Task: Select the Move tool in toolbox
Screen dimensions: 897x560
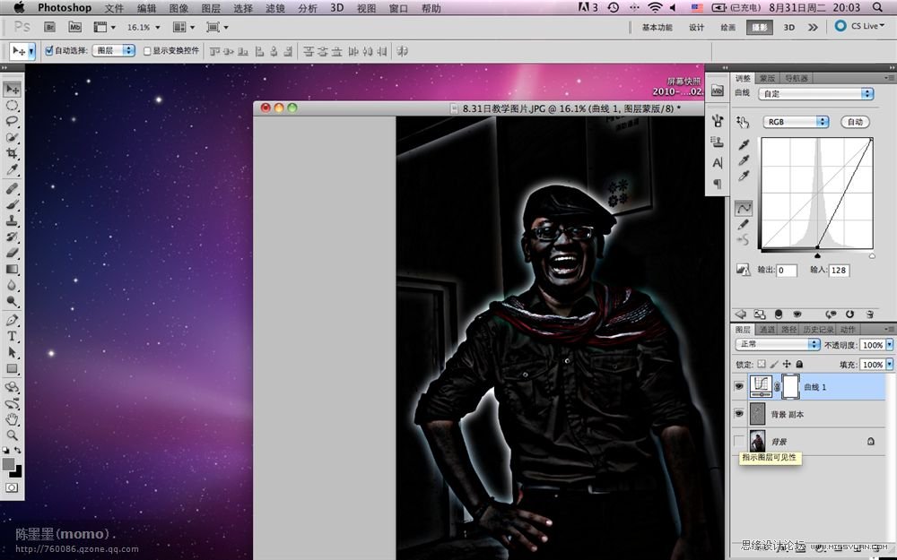Action: (12, 90)
